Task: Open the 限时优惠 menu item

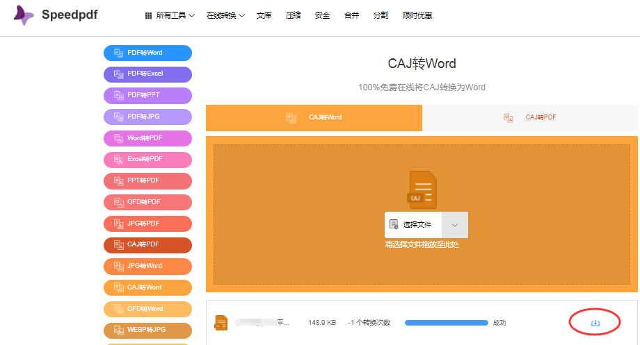Action: 417,15
